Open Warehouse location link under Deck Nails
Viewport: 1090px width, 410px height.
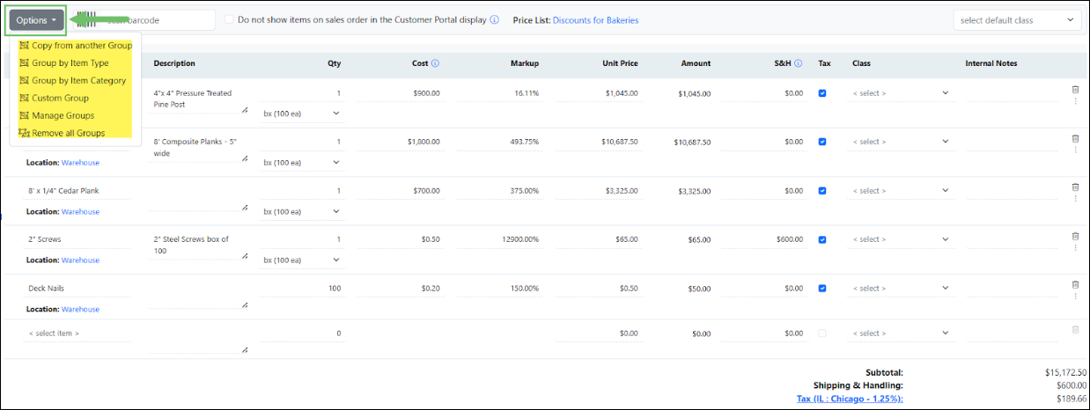[x=80, y=310]
